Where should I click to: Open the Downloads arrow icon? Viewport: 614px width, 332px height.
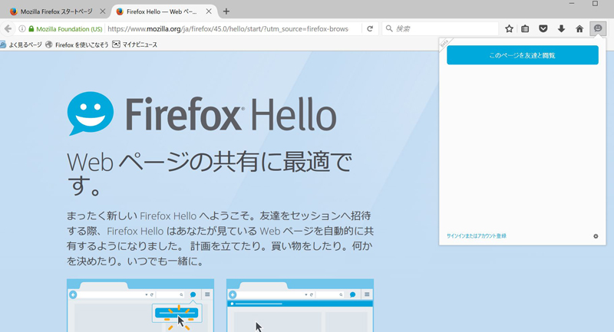pyautogui.click(x=561, y=28)
